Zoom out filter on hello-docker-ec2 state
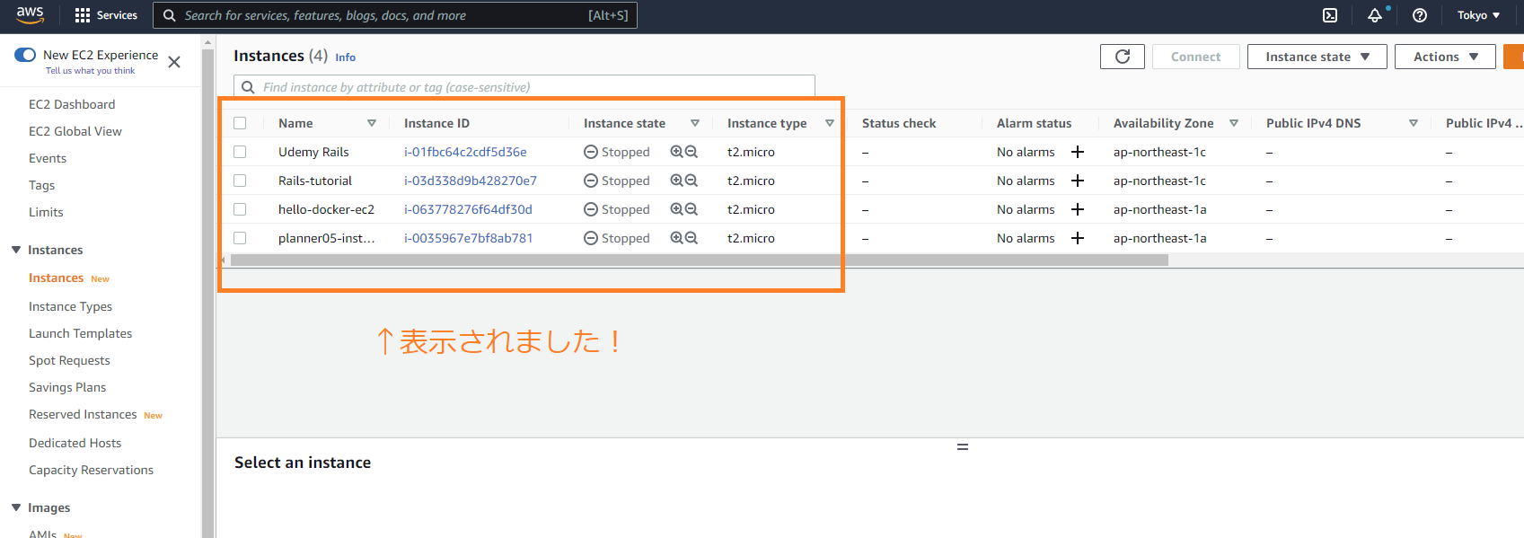 [692, 209]
